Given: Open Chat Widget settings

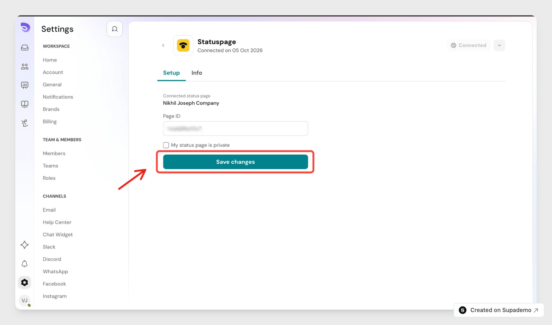Looking at the screenshot, I should pos(58,235).
